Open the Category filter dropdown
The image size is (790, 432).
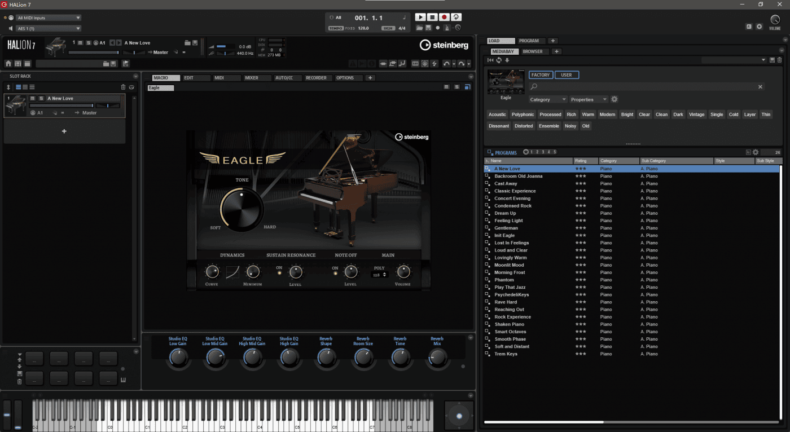click(547, 99)
